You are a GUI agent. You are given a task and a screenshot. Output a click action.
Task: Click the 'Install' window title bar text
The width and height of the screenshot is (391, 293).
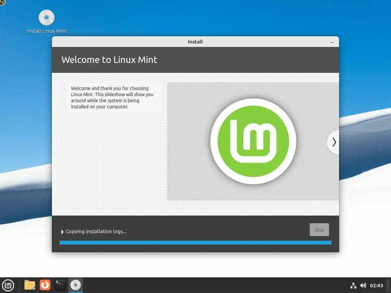pos(195,42)
